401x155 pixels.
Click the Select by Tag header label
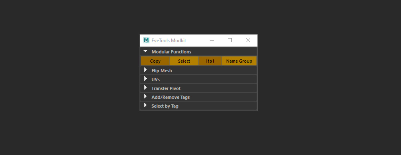pos(165,106)
